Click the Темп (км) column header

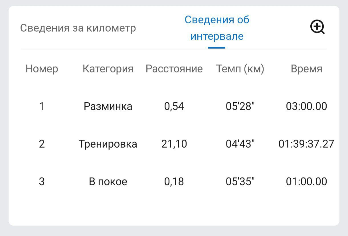[240, 69]
